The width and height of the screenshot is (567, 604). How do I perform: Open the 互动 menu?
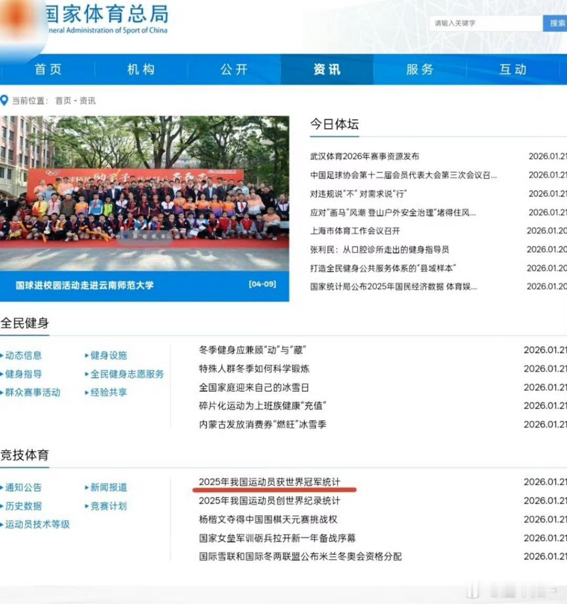point(513,69)
